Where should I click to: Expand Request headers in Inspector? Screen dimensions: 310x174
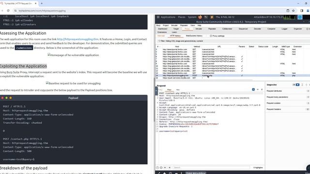[287, 109]
